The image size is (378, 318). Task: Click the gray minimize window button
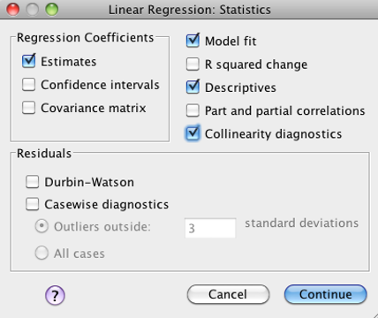[33, 10]
